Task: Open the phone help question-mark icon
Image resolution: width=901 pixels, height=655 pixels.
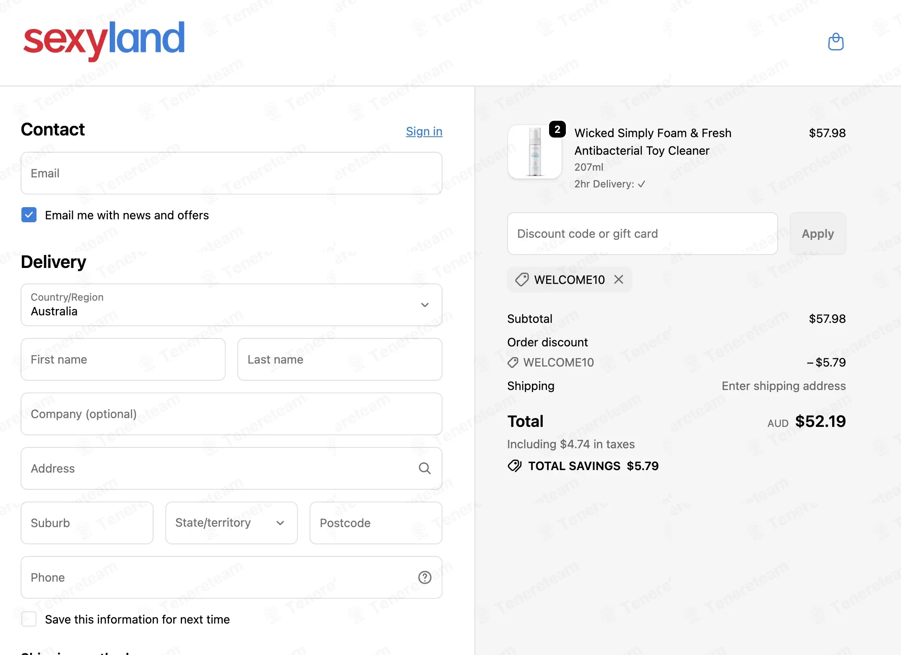Action: coord(424,577)
